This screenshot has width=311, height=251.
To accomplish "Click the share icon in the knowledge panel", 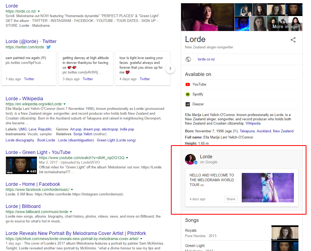I will 293,40.
